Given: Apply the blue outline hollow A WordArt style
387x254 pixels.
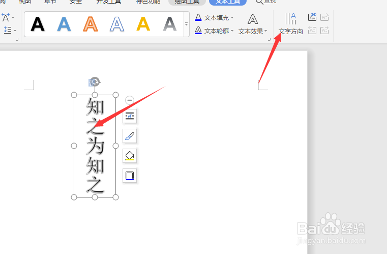Looking at the screenshot, I should tap(117, 24).
